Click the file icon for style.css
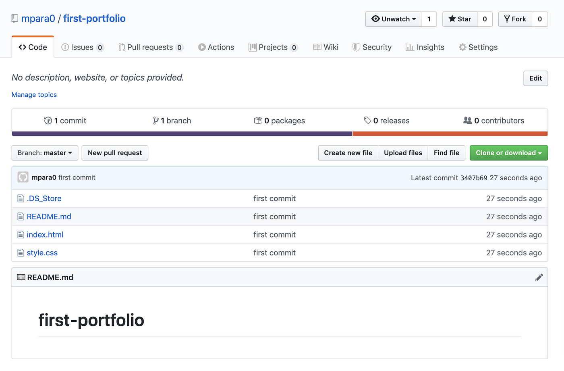 (x=21, y=253)
